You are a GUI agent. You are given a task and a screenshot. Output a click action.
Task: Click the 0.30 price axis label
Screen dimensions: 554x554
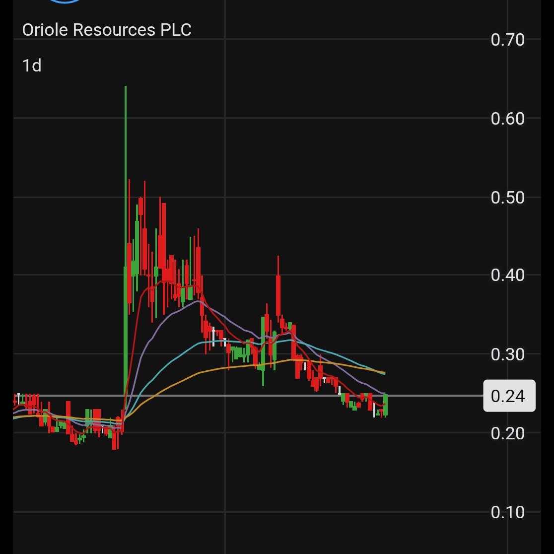[x=507, y=354]
